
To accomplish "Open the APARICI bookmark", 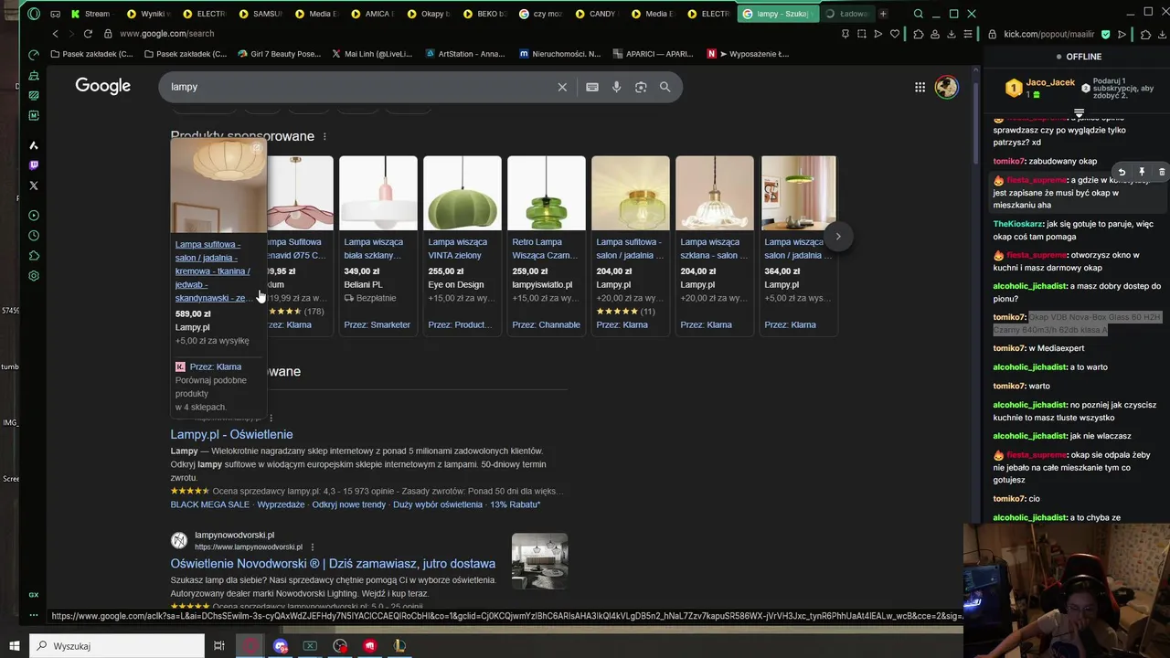I will 654,54.
